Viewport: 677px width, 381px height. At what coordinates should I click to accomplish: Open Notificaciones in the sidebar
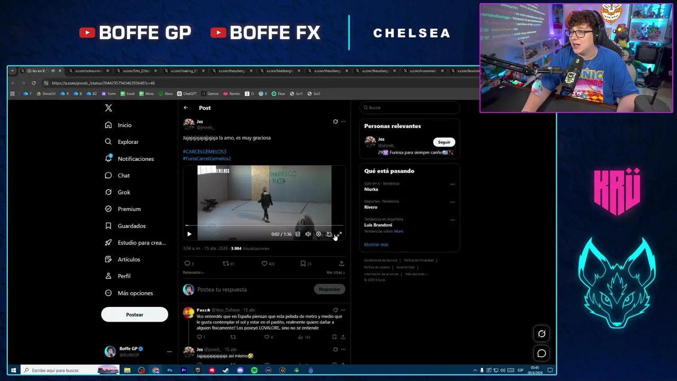(130, 159)
